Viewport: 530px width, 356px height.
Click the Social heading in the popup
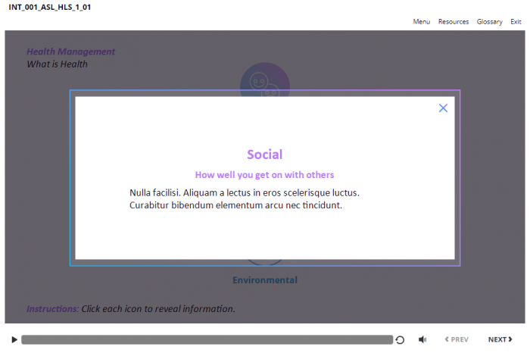point(264,155)
